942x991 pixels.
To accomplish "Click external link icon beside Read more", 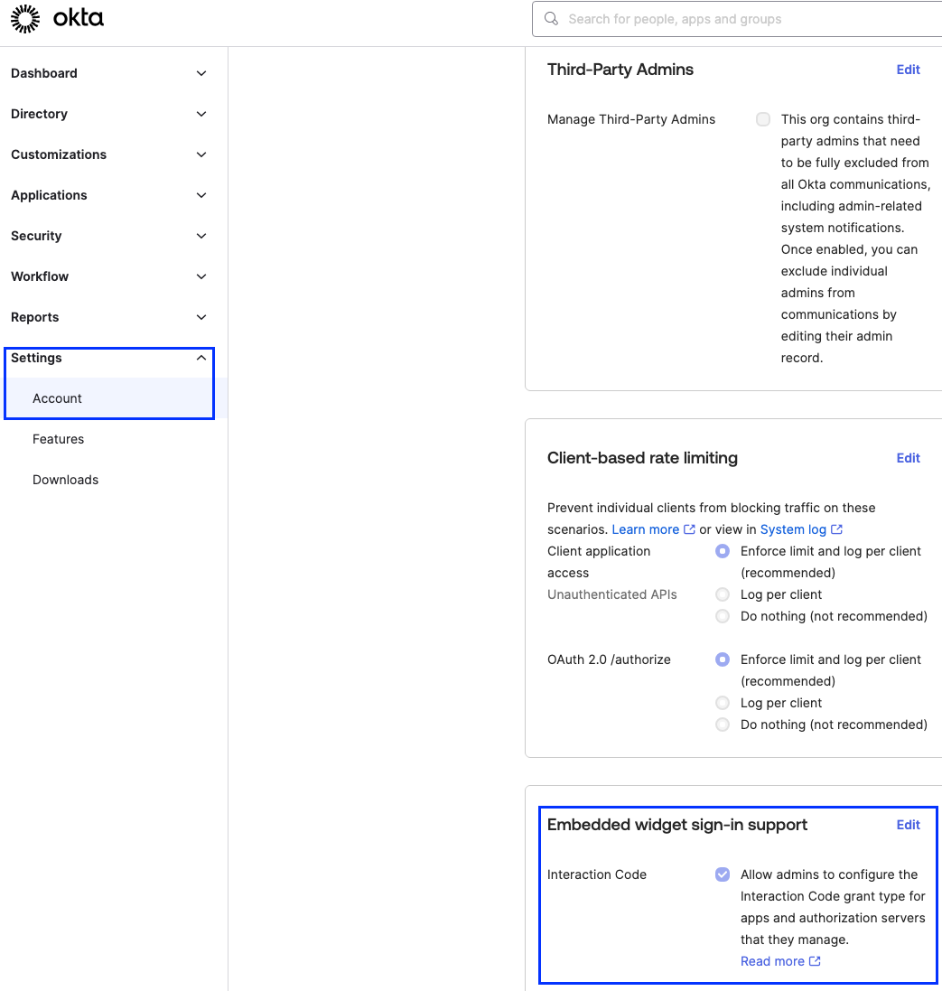I will (815, 961).
